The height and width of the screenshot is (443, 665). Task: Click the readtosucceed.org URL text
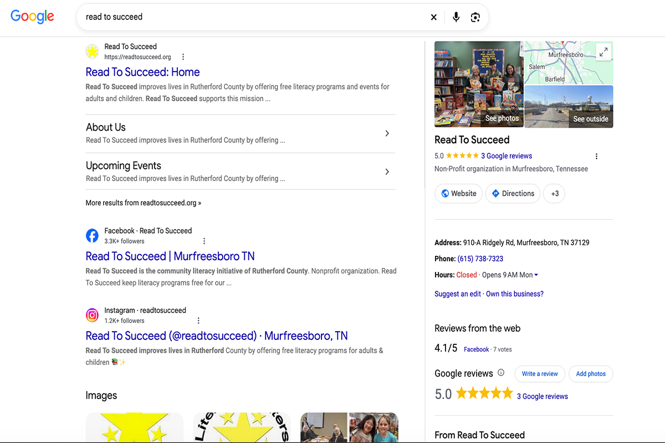(137, 57)
